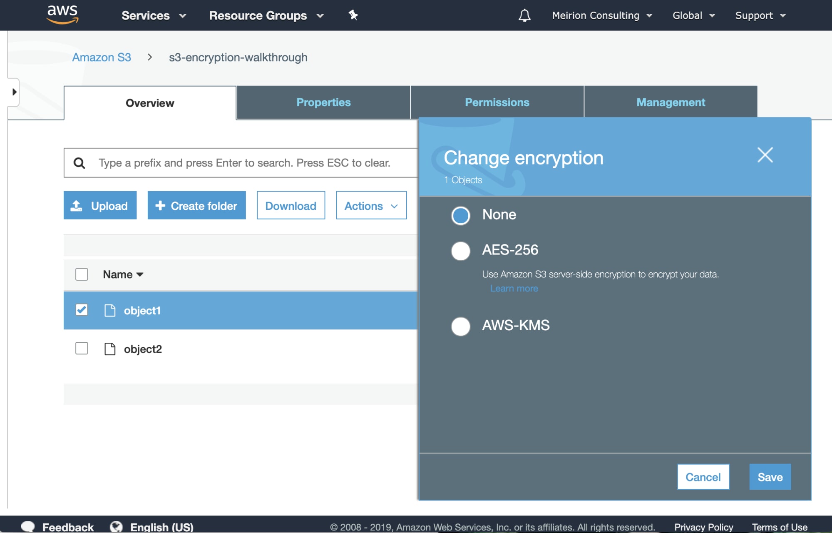Click the pin shortcut icon

click(353, 15)
